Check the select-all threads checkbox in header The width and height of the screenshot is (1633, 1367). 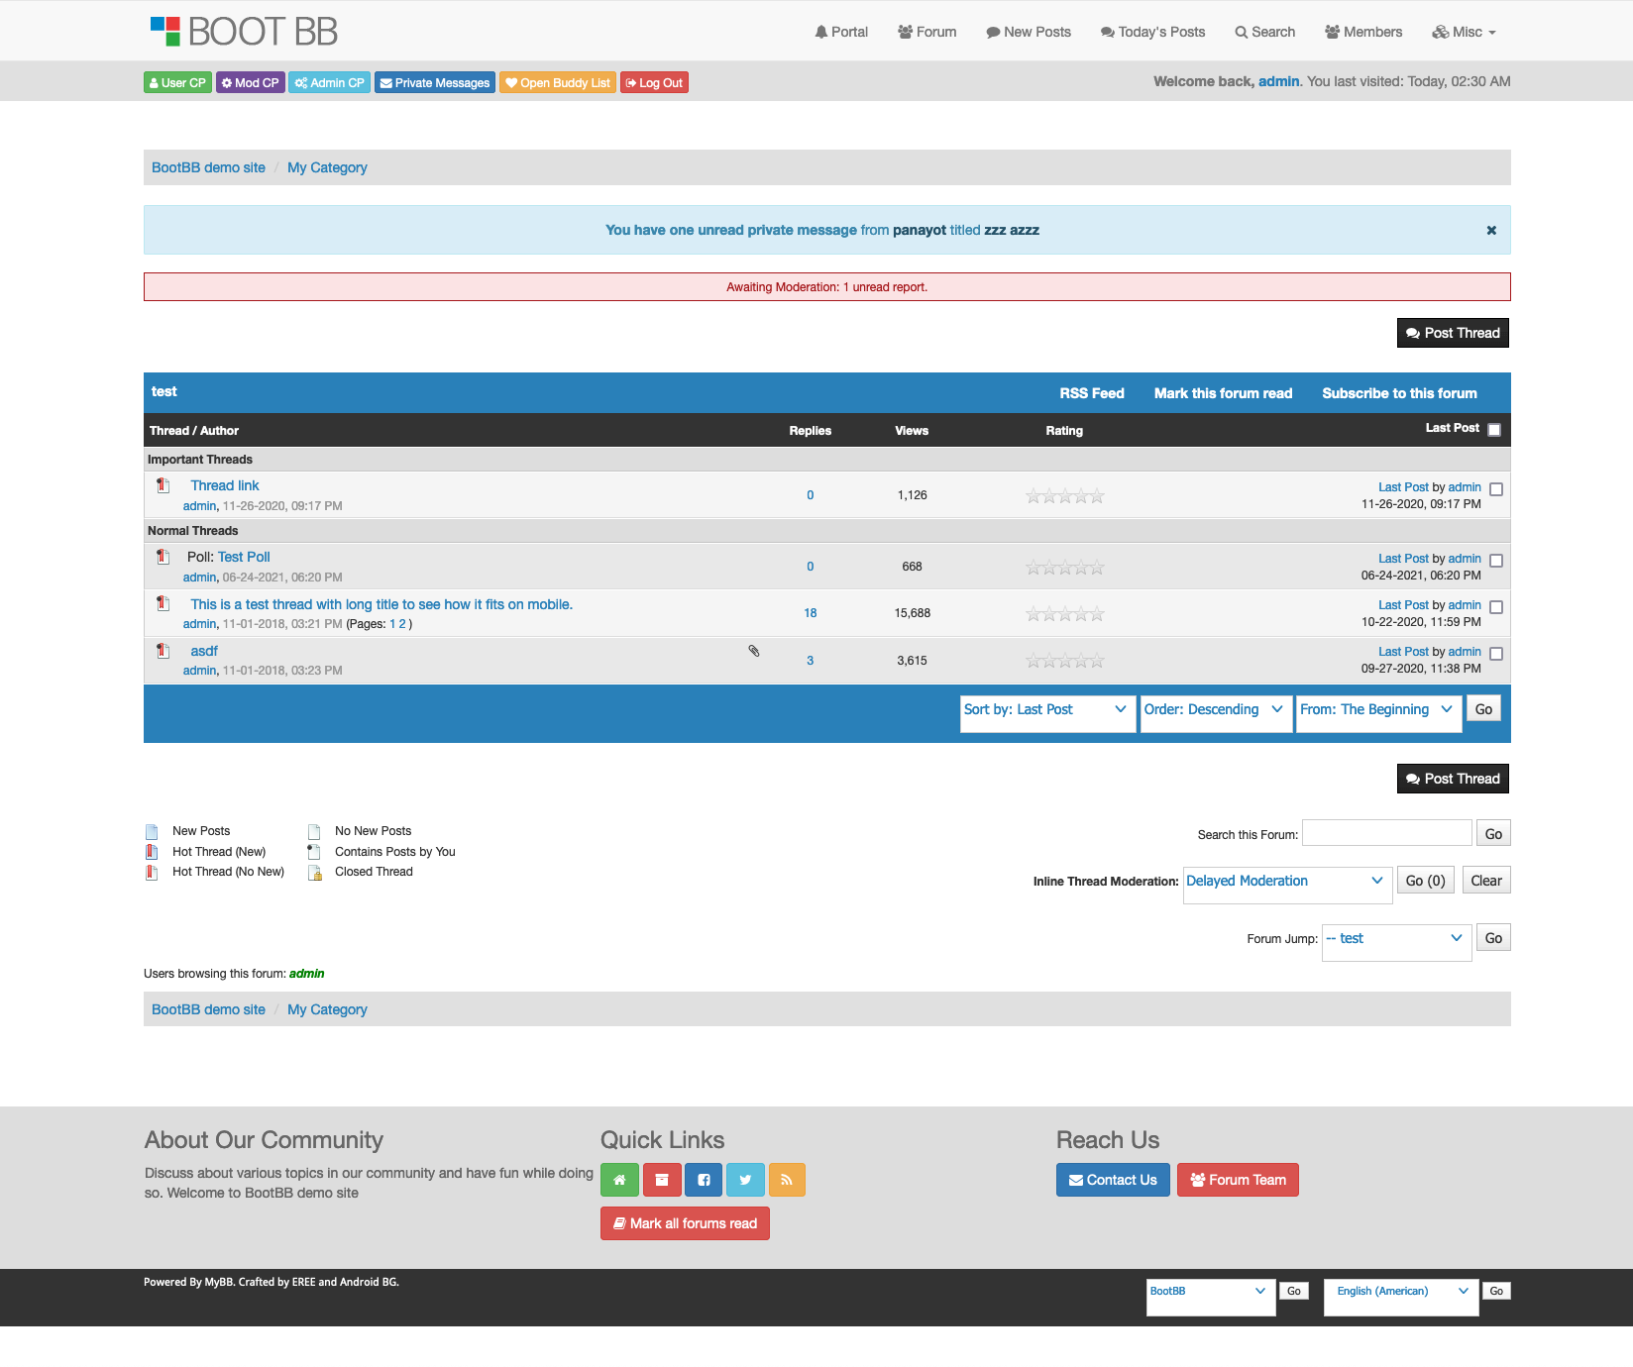point(1494,430)
